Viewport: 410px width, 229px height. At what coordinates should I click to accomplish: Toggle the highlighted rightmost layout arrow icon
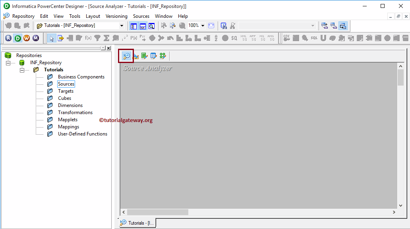click(x=343, y=26)
